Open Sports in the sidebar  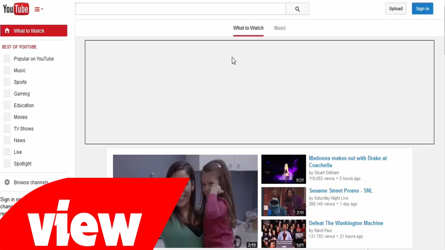click(x=20, y=82)
